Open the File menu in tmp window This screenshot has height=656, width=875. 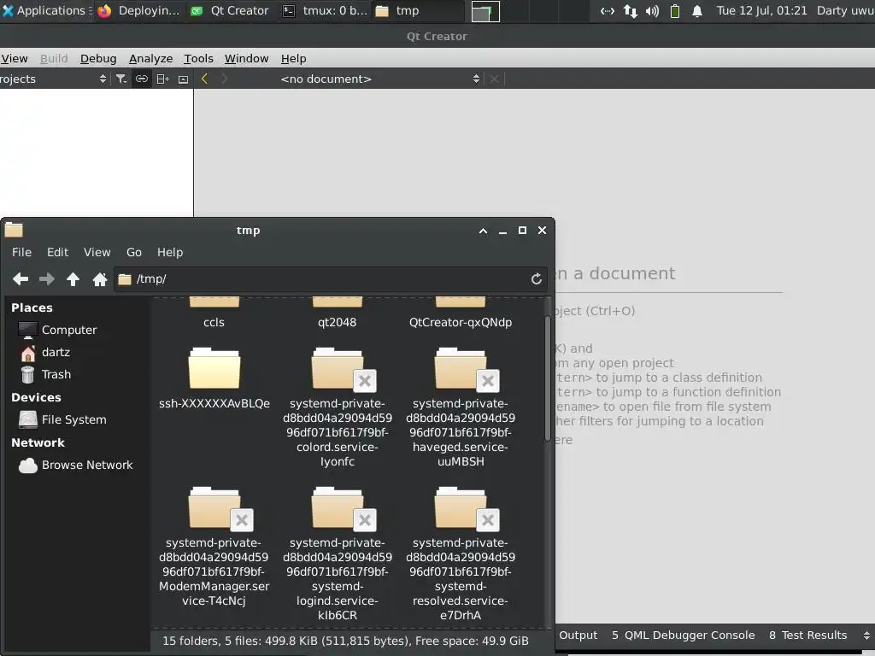(21, 252)
